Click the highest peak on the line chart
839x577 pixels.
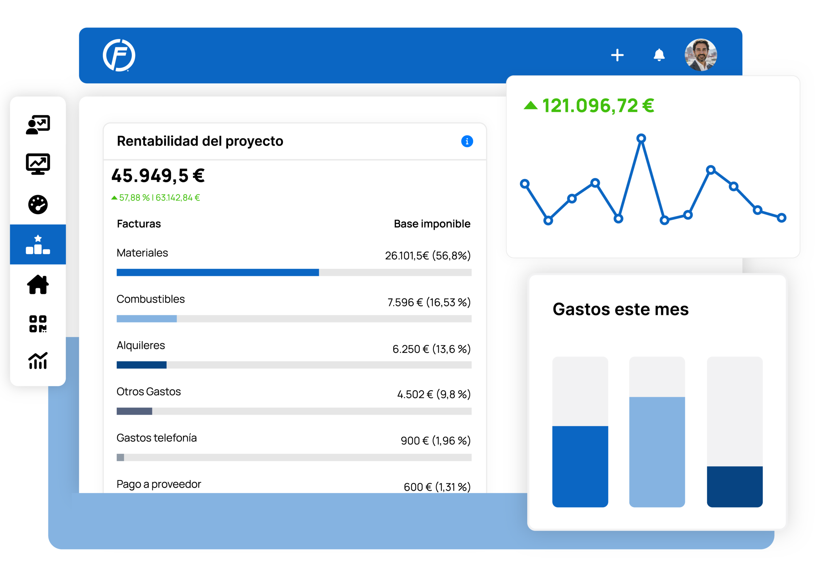[x=641, y=138]
